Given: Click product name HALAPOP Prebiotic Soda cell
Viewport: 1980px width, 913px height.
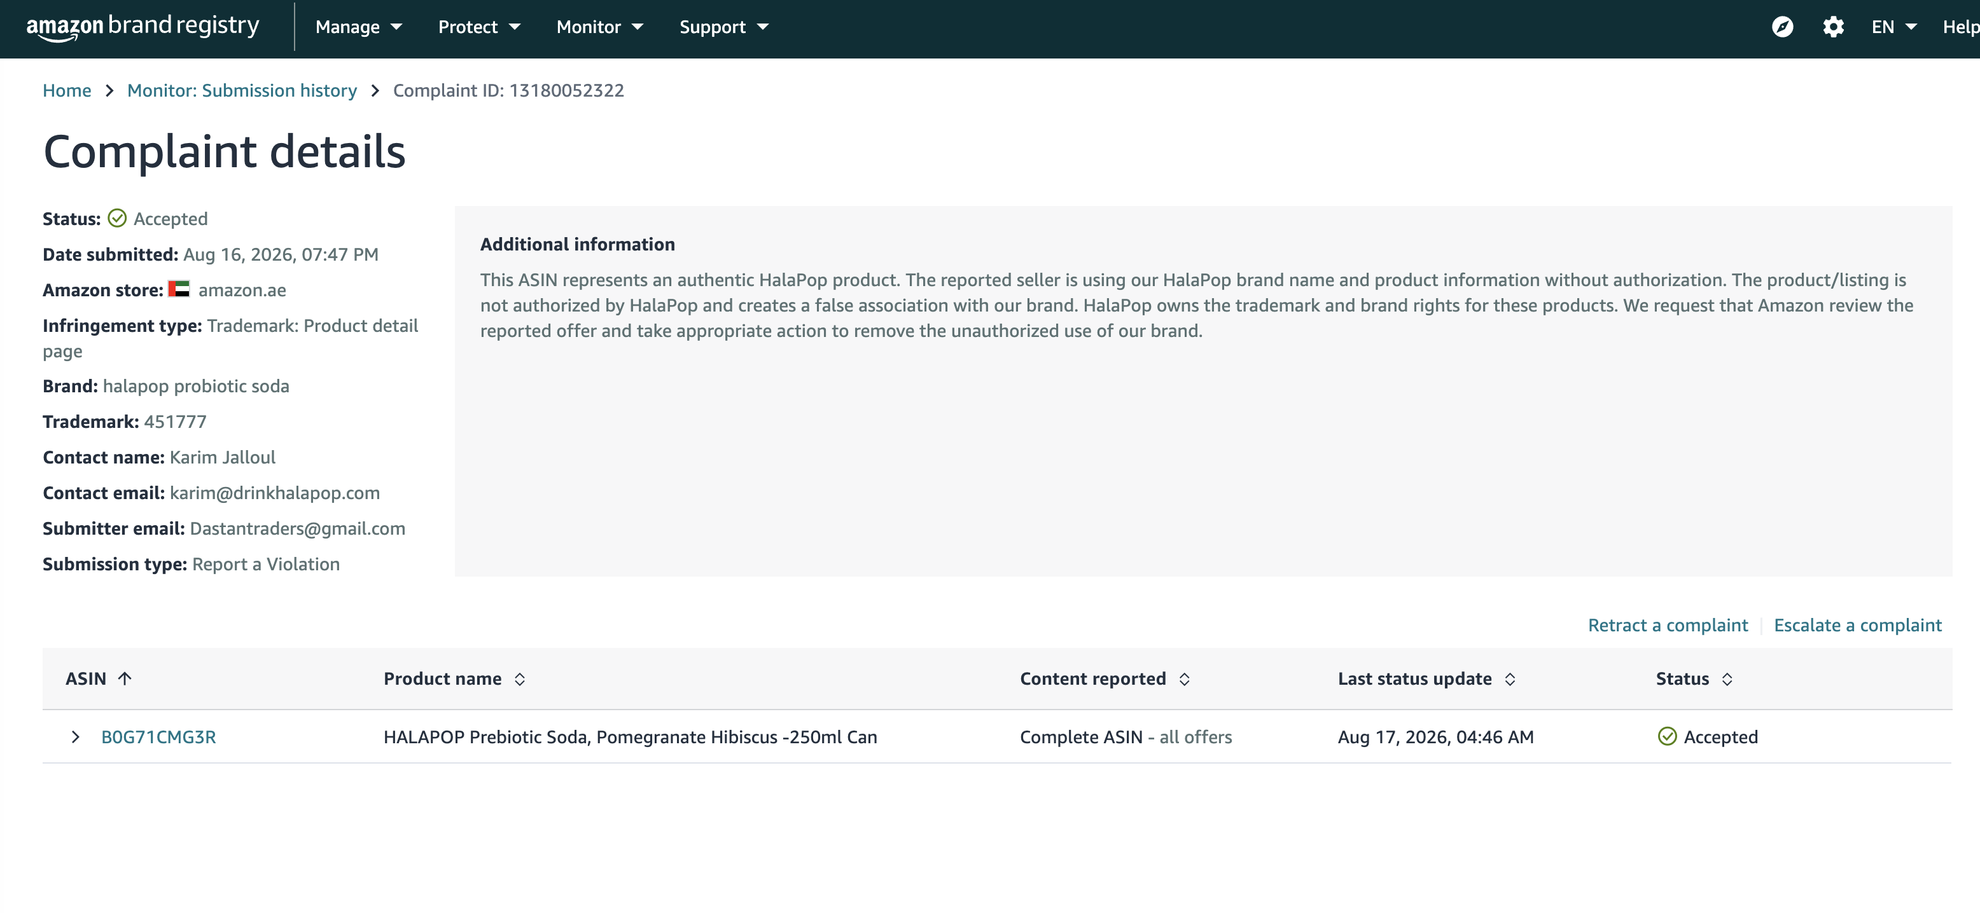Looking at the screenshot, I should (x=631, y=736).
